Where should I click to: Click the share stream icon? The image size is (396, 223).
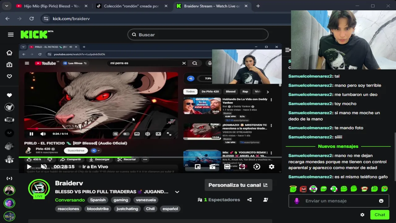click(x=249, y=200)
